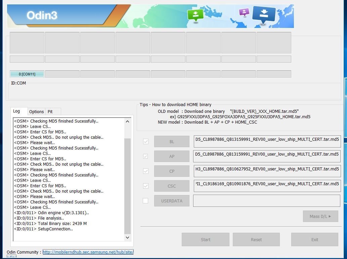Enable the USERDATA checkbox
This screenshot has height=259, width=347.
[145, 201]
